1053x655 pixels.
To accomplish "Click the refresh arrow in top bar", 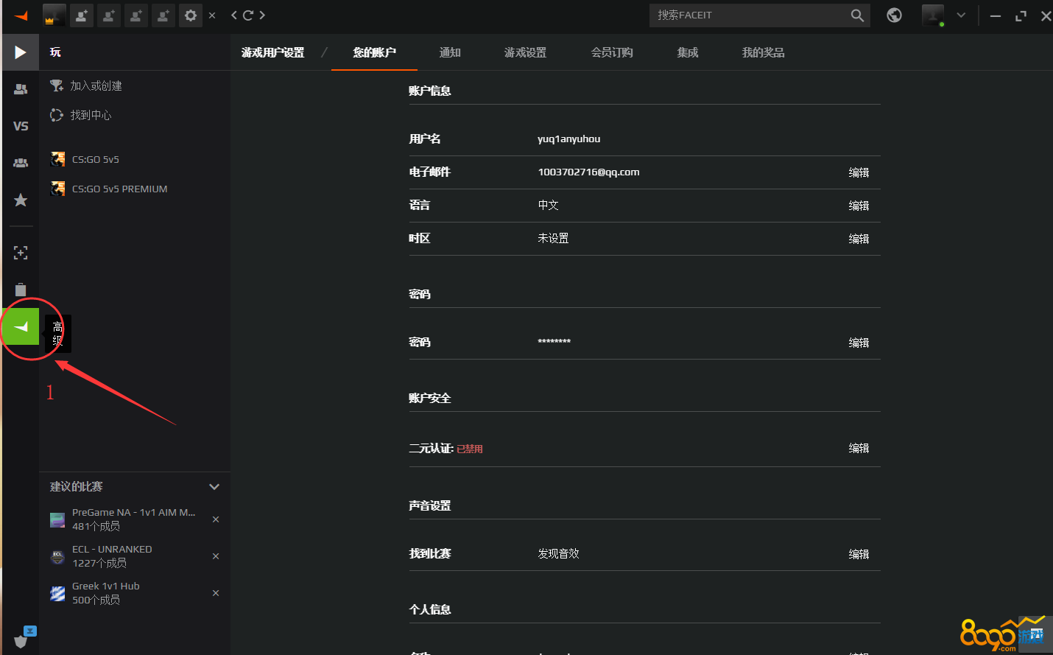I will point(248,15).
